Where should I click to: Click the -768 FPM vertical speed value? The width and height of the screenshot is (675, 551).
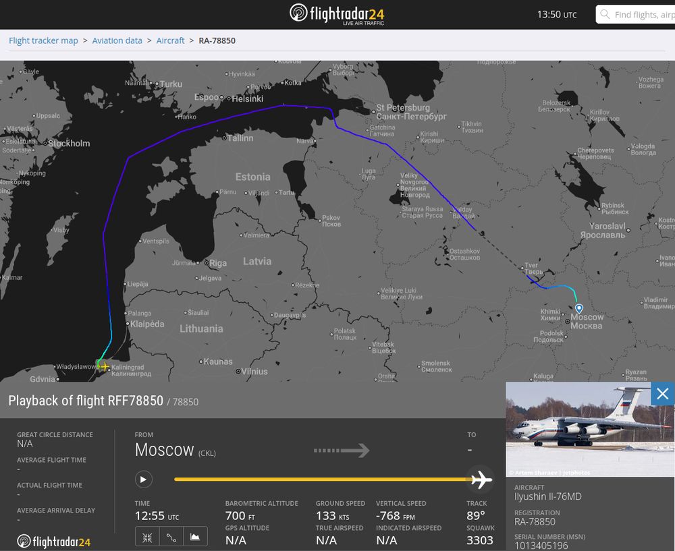395,515
